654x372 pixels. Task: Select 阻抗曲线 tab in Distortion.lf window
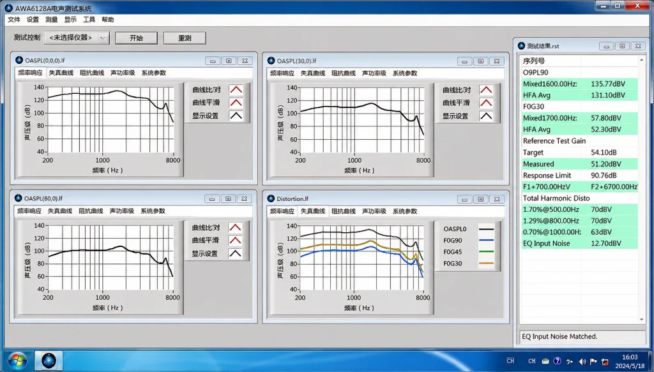[x=344, y=211]
